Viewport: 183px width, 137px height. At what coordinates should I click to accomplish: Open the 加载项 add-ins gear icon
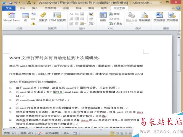point(43,17)
